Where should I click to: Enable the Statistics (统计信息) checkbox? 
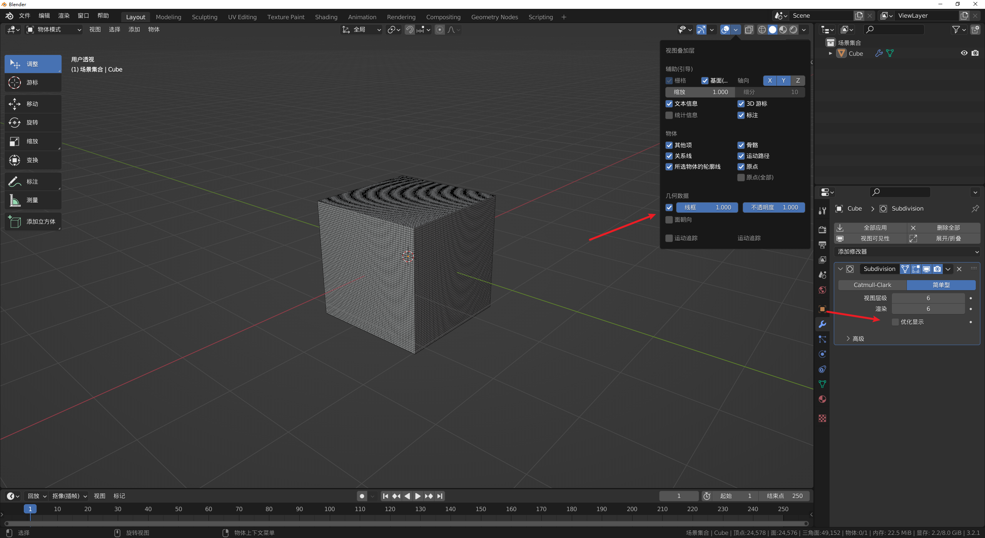[669, 115]
